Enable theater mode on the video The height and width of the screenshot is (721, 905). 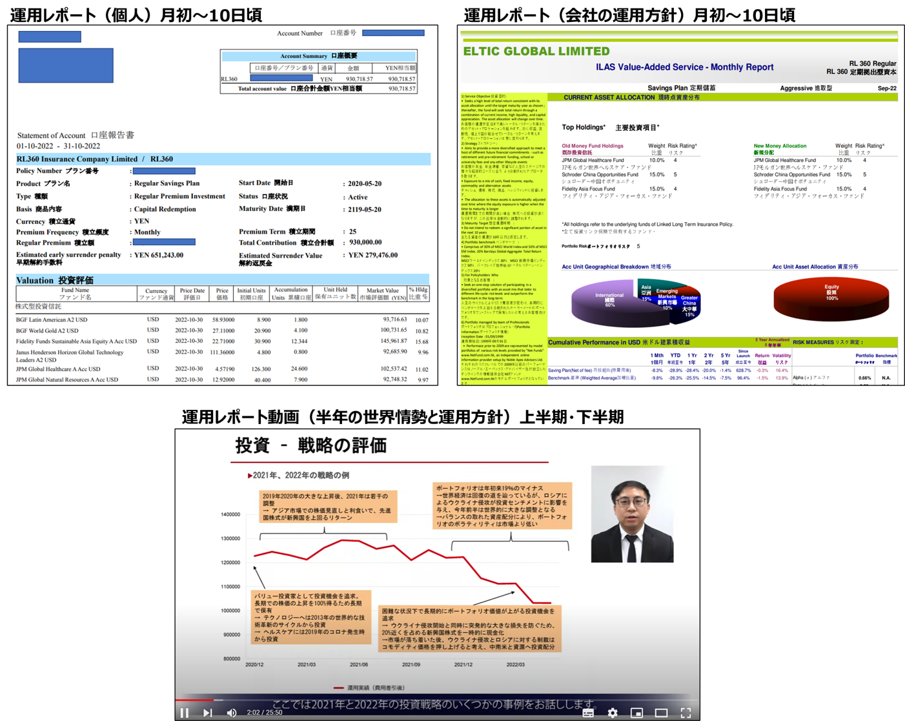(x=661, y=713)
